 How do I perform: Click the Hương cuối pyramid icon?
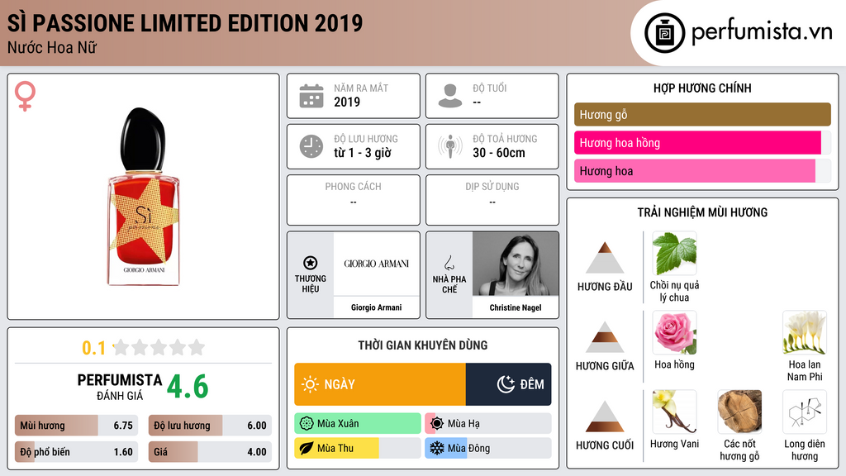(605, 416)
